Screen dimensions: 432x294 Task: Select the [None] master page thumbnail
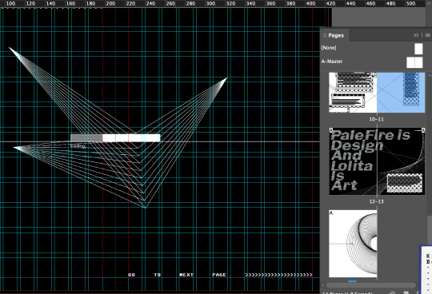tap(418, 49)
